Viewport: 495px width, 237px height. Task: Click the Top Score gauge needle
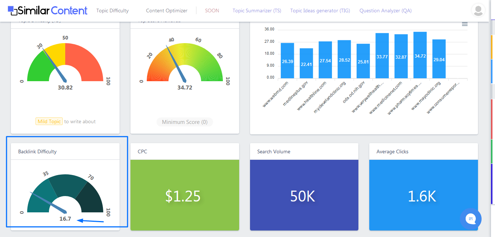(176, 64)
